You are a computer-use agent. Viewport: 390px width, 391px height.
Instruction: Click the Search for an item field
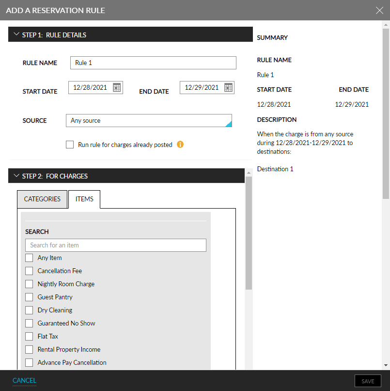click(115, 245)
